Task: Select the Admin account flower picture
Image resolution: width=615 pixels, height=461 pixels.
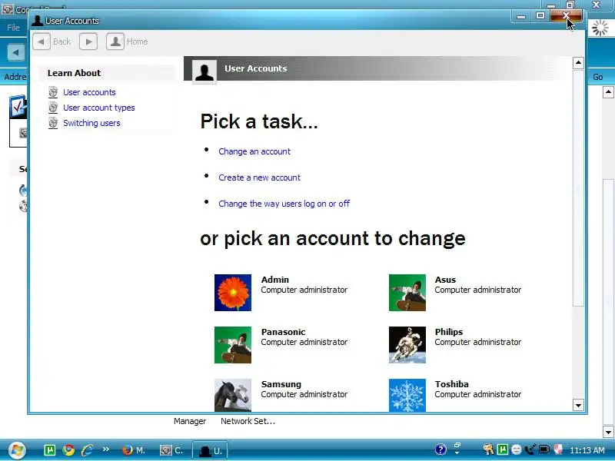Action: (233, 293)
